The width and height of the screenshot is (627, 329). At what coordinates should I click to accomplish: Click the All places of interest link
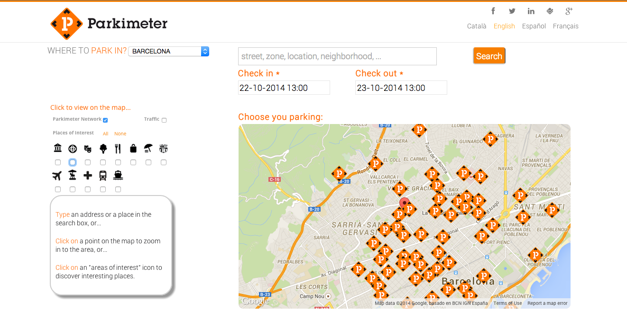106,134
